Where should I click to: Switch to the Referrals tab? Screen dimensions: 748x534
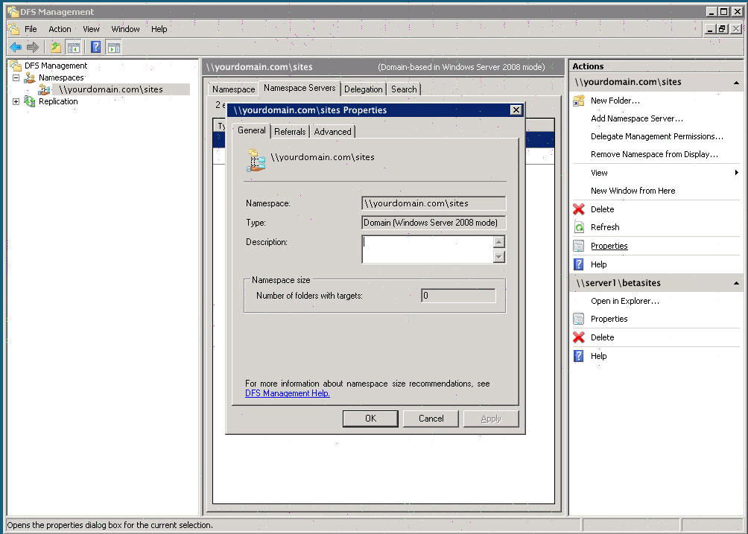[x=290, y=132]
